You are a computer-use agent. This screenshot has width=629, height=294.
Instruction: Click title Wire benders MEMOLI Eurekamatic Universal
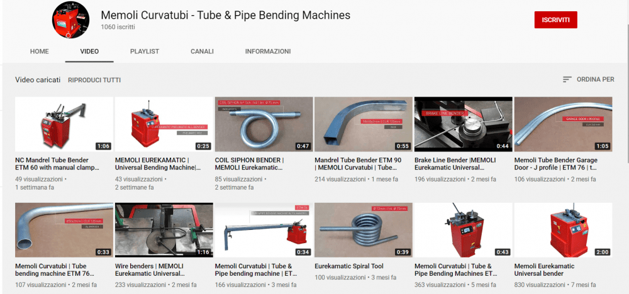(x=150, y=270)
